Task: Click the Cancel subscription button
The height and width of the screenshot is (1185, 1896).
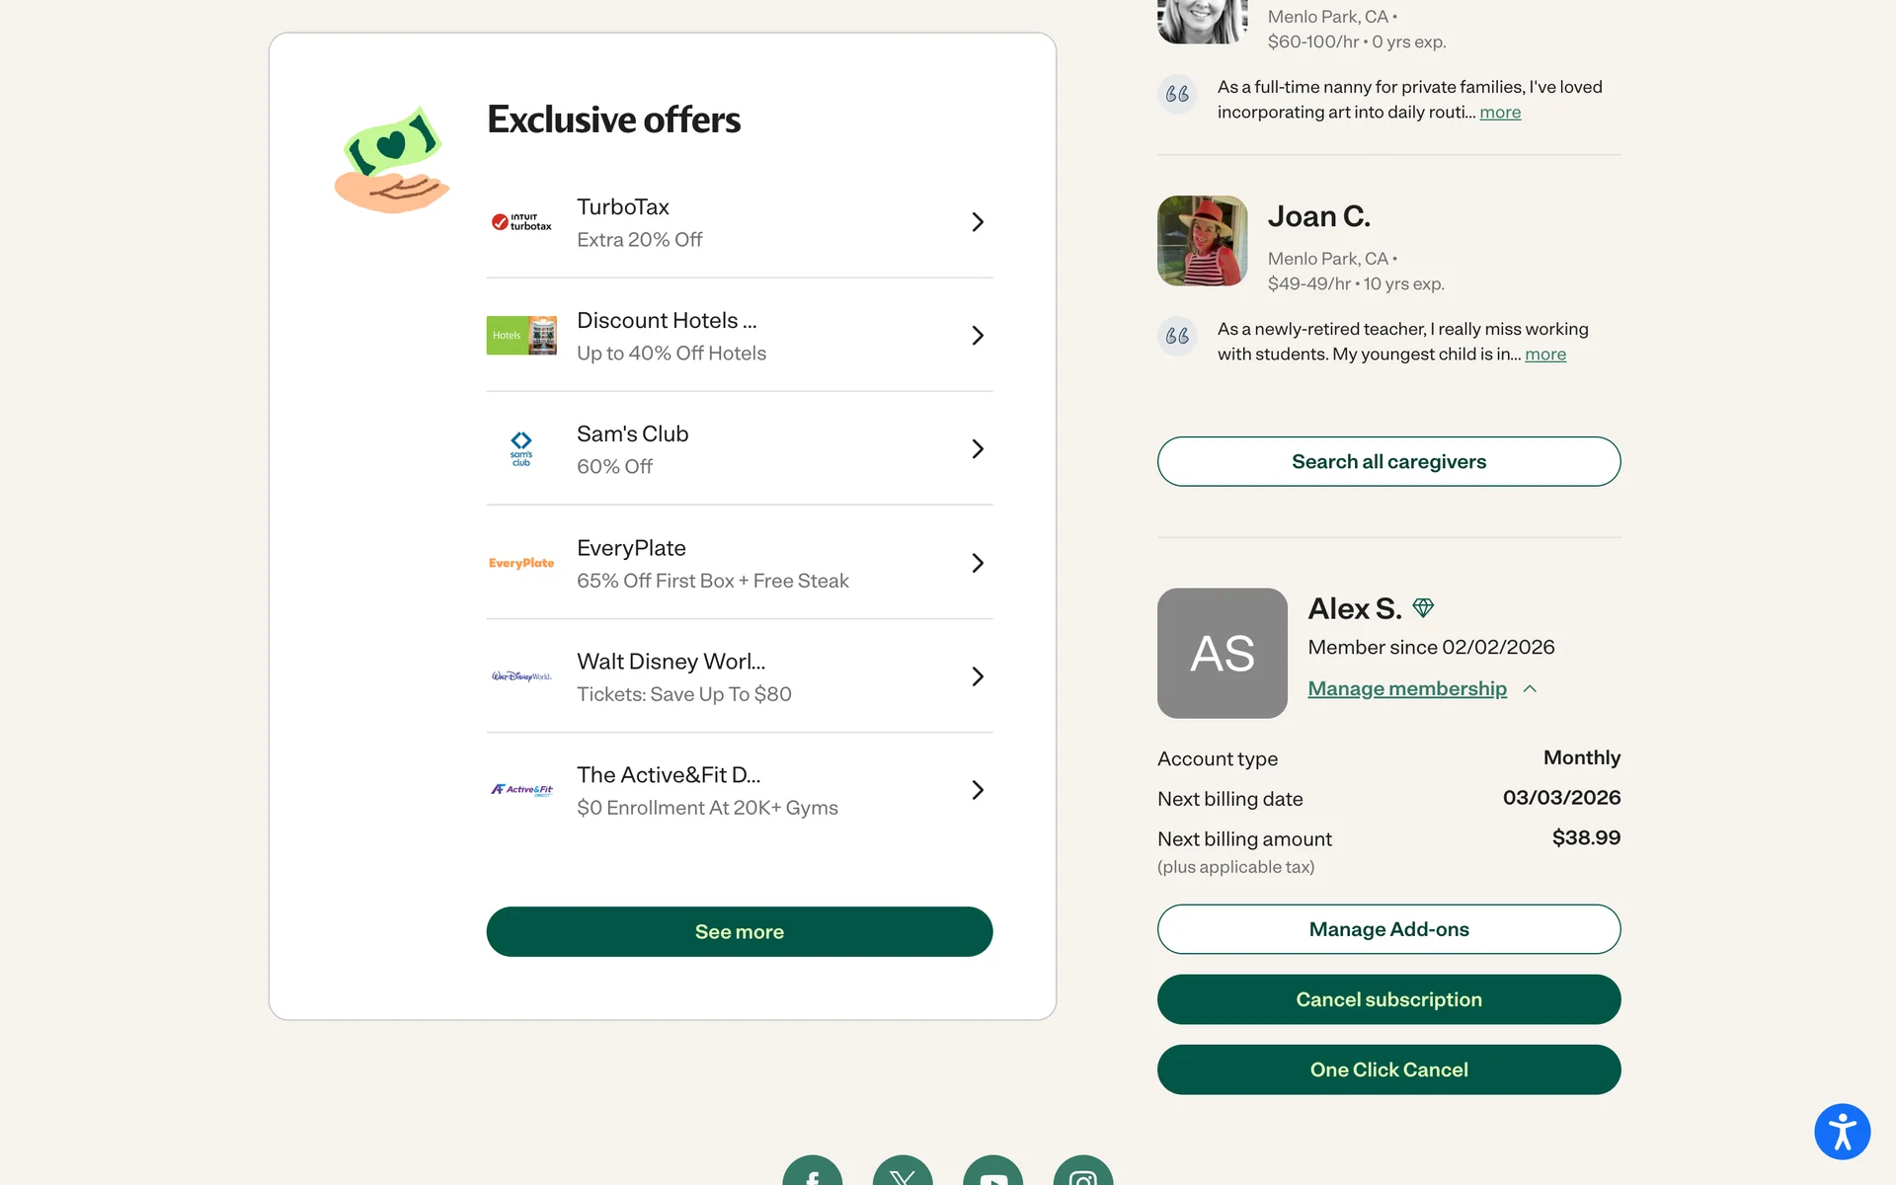Action: click(x=1388, y=999)
